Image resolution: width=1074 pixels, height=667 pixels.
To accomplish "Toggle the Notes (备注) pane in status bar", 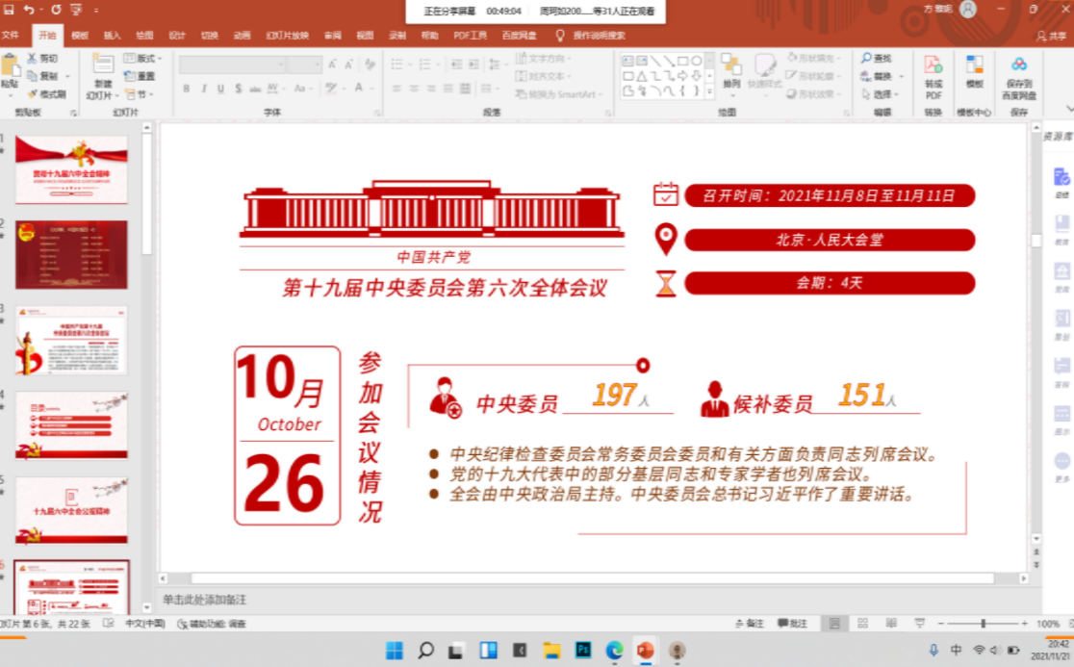I will pos(749,625).
